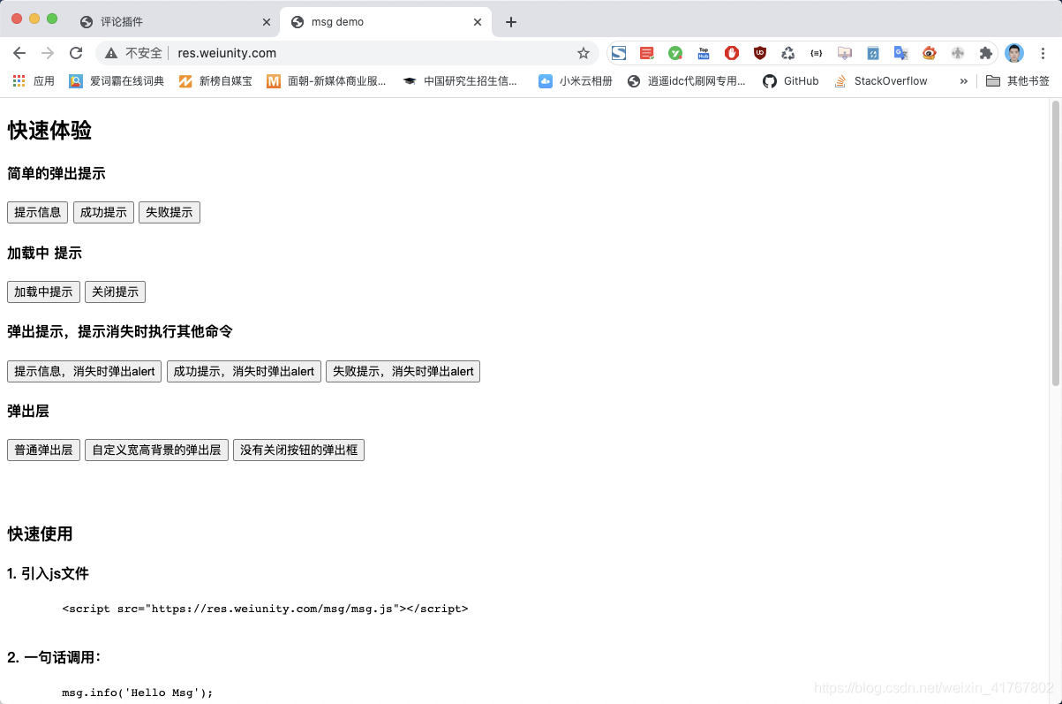Open the 其他书签 bookmarks folder
1062x704 pixels.
[x=1018, y=80]
